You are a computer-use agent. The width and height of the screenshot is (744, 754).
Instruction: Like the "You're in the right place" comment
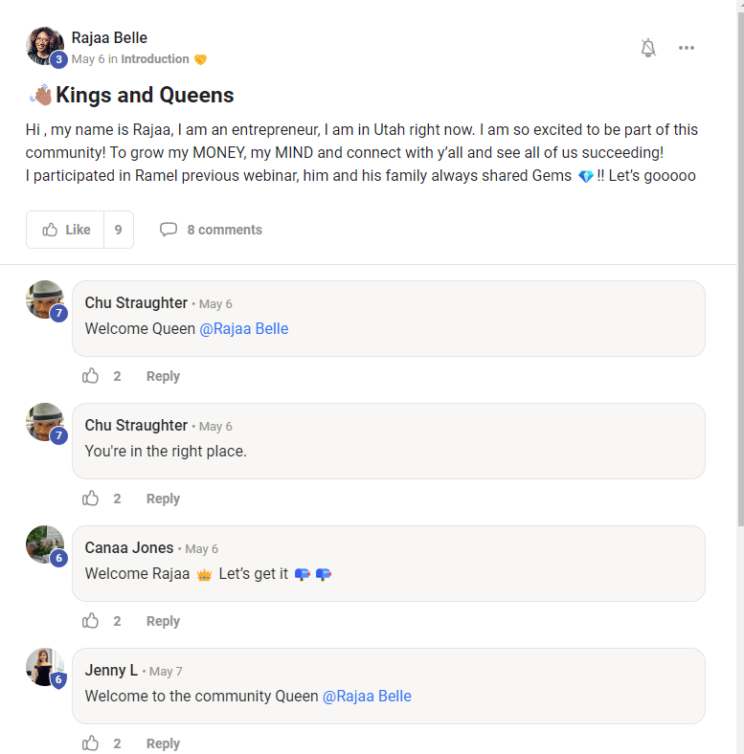pos(91,499)
